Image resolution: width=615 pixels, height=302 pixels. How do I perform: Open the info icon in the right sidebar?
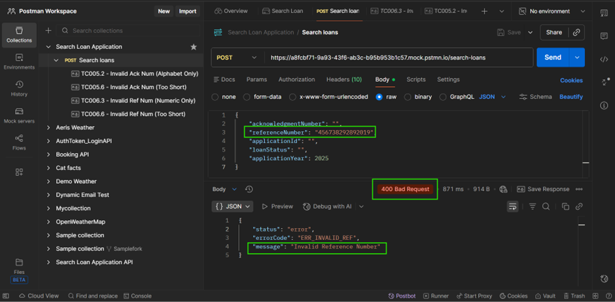click(604, 105)
